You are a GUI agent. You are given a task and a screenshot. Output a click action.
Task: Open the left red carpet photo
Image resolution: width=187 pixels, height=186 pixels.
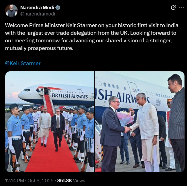50,122
